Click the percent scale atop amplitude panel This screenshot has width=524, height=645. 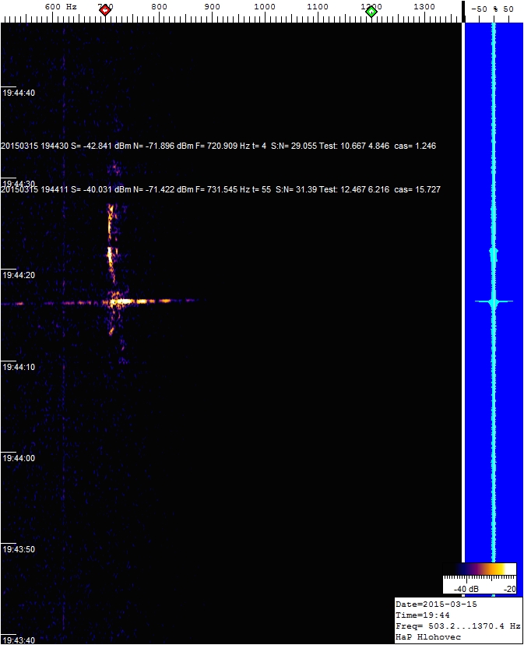coord(493,9)
